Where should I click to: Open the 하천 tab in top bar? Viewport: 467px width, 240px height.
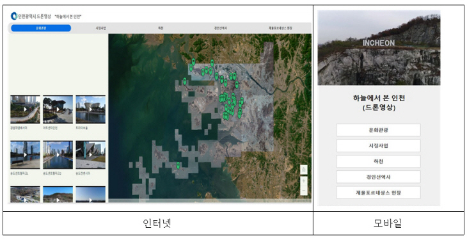pos(161,28)
